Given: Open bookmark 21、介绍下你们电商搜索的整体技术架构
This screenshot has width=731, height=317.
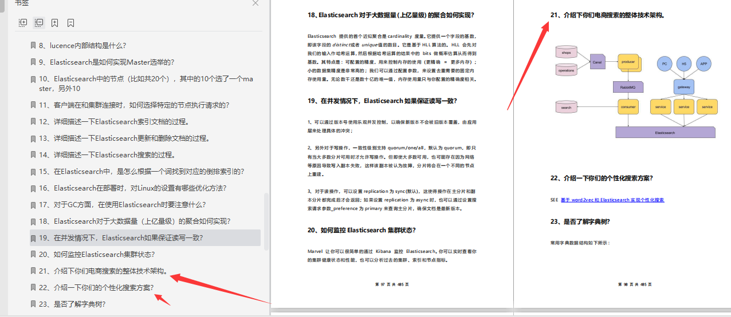Looking at the screenshot, I should [x=103, y=271].
